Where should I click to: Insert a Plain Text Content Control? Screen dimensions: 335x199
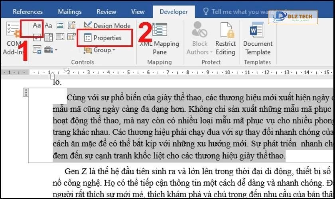(x=48, y=25)
